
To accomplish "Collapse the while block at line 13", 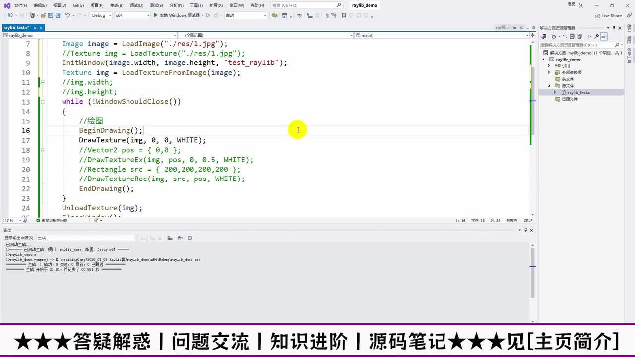I will pos(43,102).
